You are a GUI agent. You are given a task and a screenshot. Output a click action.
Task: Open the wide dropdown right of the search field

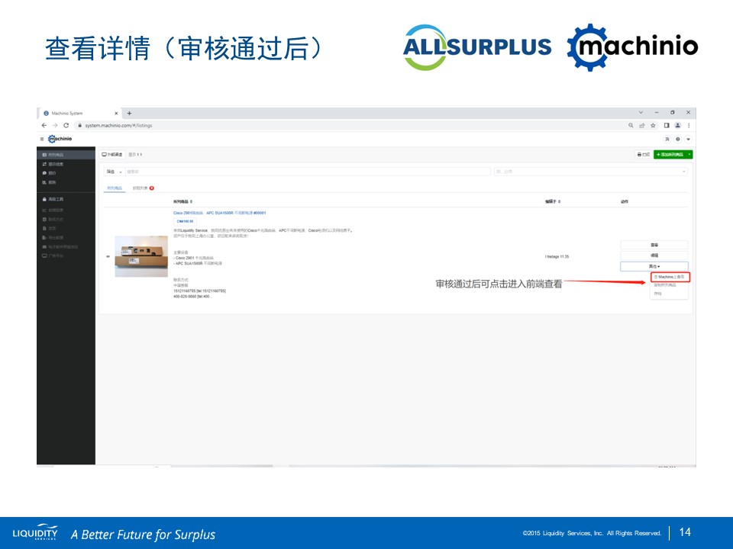(x=591, y=172)
